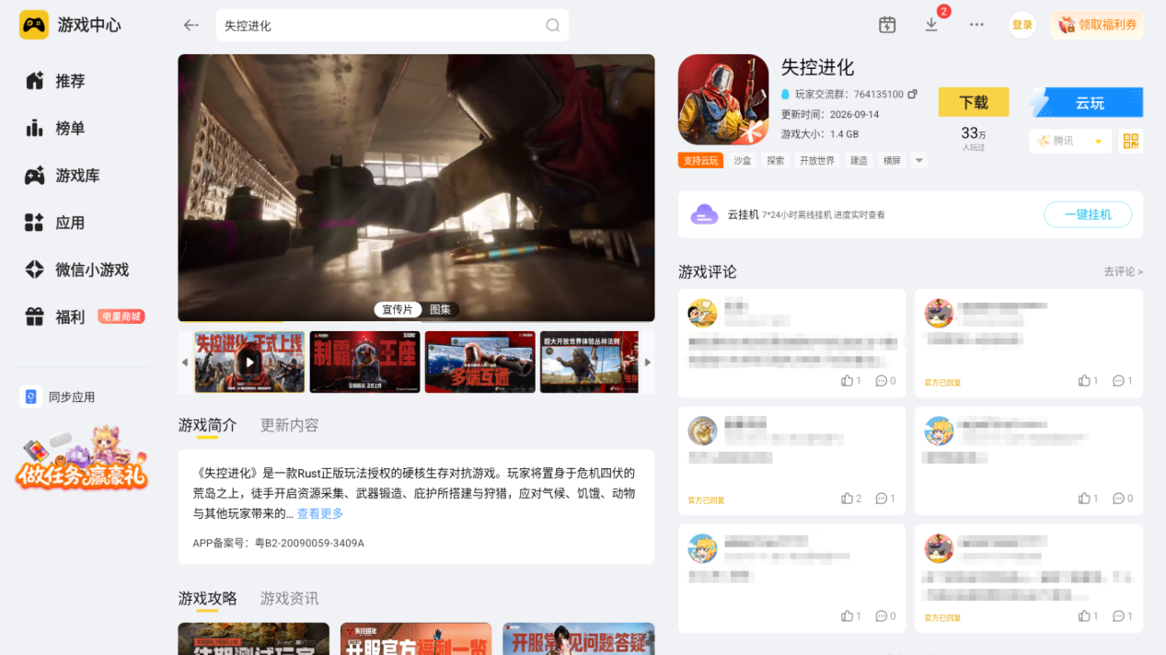
Task: Click the 建造 genre tag
Action: (859, 161)
